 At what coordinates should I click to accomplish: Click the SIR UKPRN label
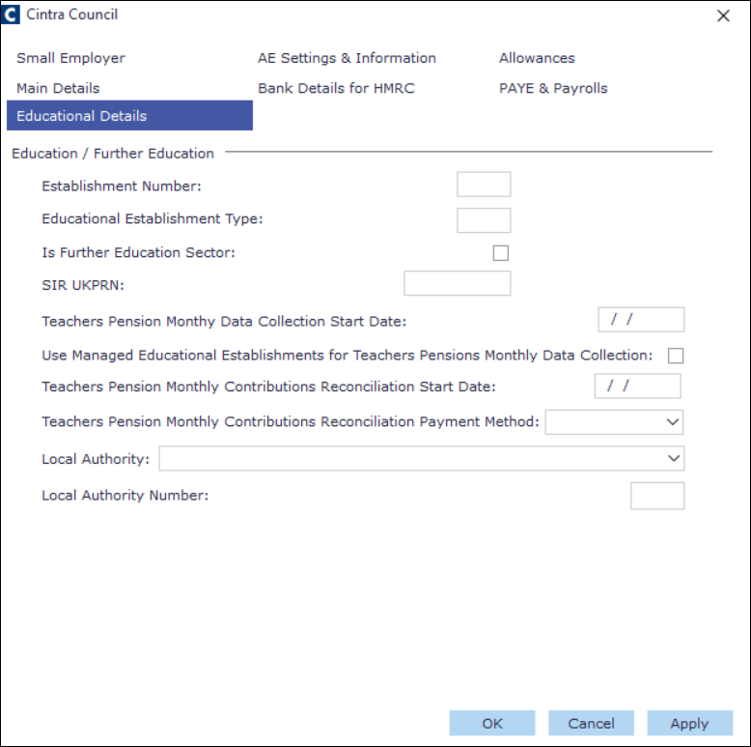click(83, 285)
